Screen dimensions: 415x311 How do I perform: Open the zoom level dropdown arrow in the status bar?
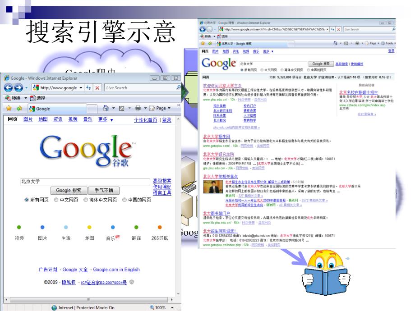(172, 307)
